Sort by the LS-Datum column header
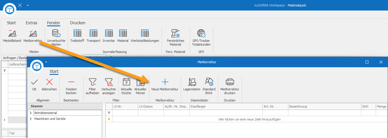The width and height of the screenshot is (388, 138). (x=151, y=107)
